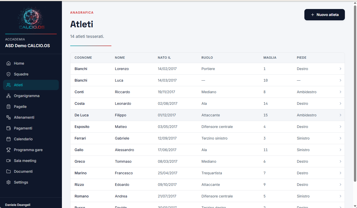This screenshot has width=357, height=208.
Task: Open Sala meeting
Action: pos(31,161)
